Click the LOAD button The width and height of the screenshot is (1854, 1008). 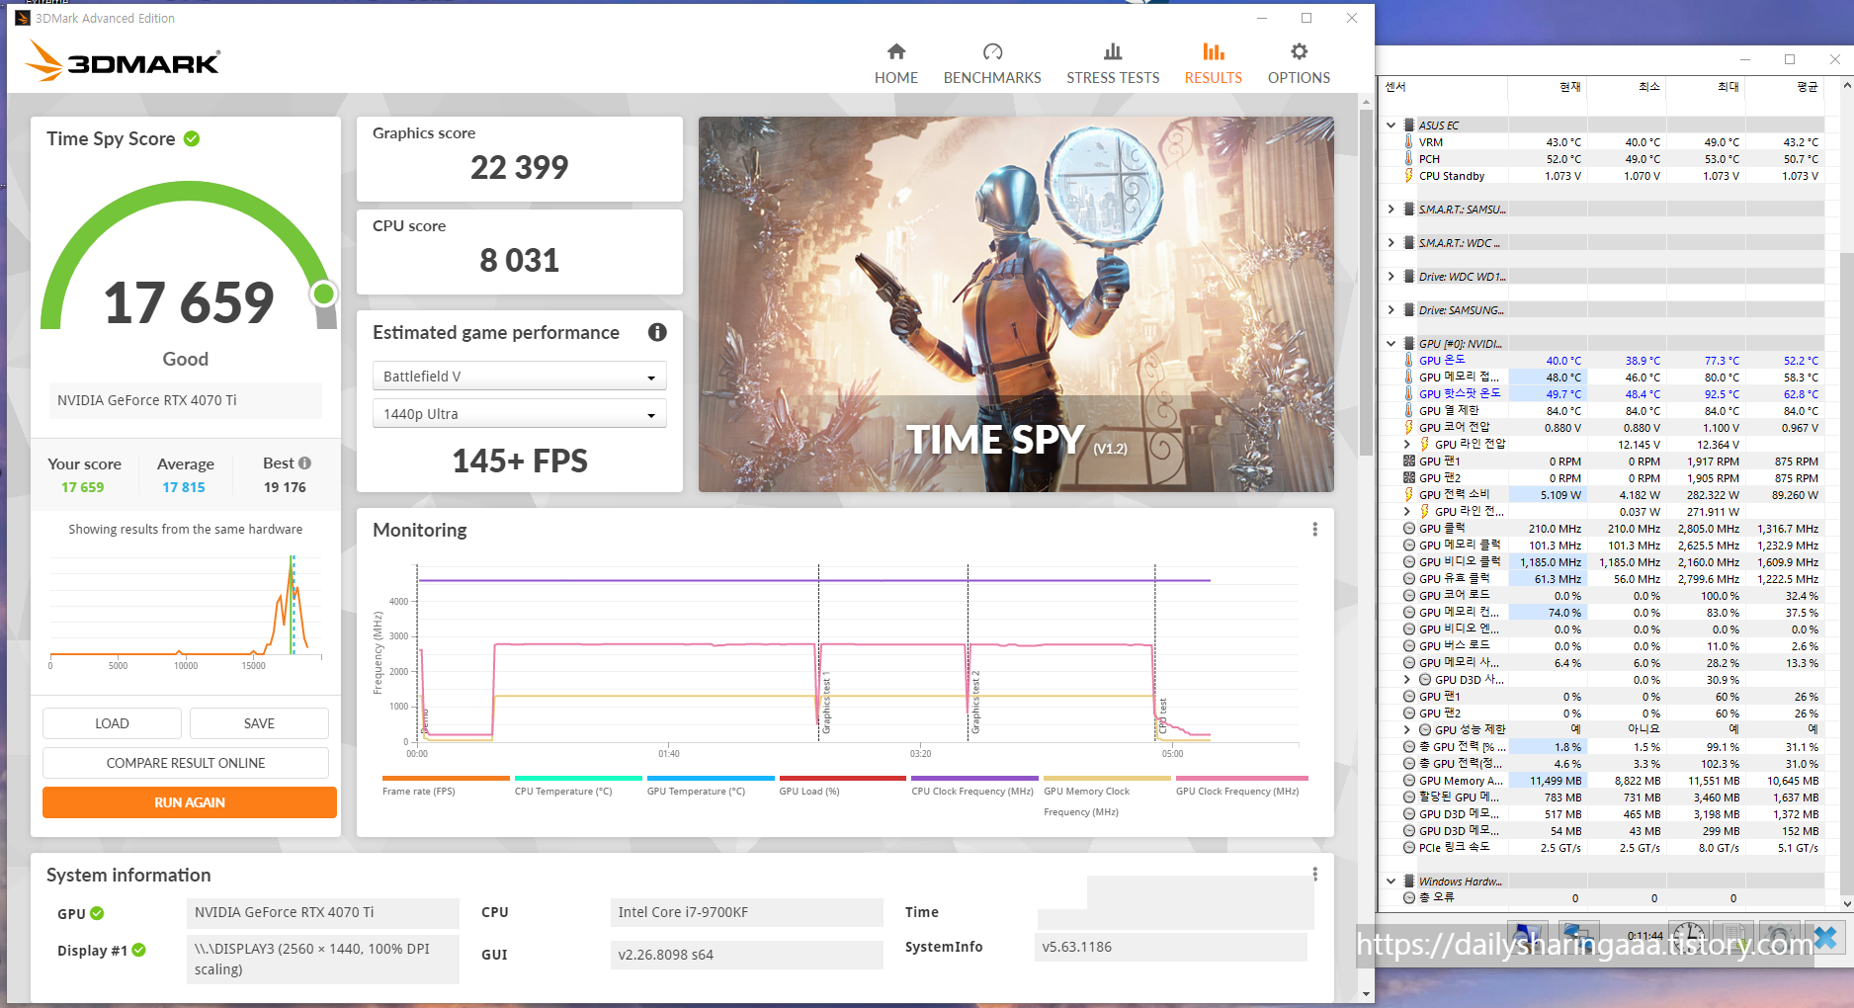[x=112, y=723]
